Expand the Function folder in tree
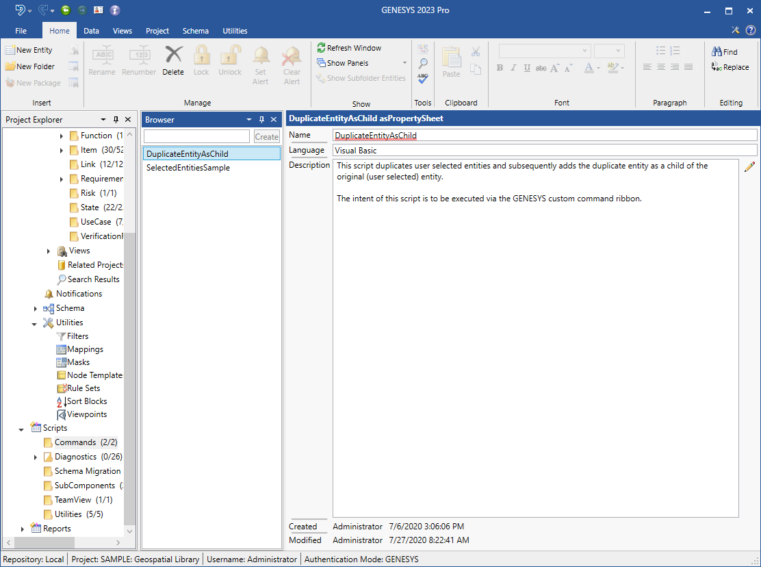The width and height of the screenshot is (761, 567). pos(61,136)
